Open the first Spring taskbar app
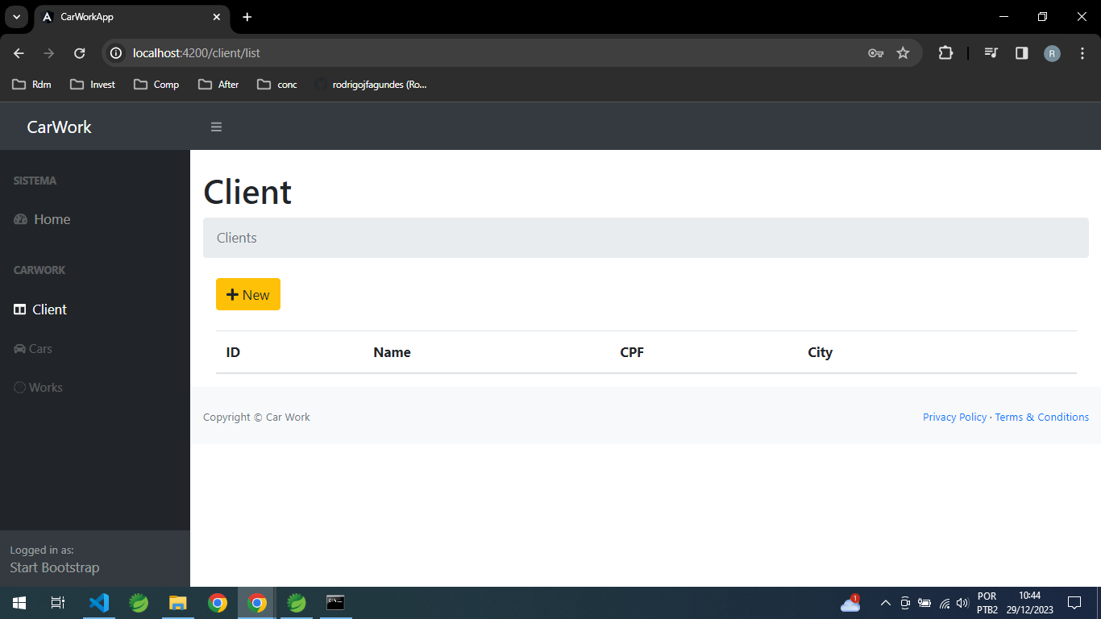The height and width of the screenshot is (619, 1101). 139,603
